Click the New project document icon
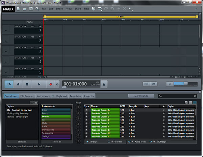 (x=18, y=9)
